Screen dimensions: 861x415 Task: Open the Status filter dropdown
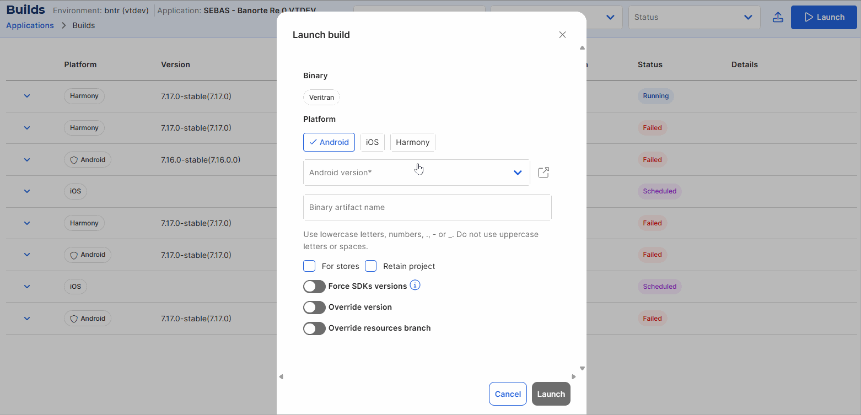[693, 17]
